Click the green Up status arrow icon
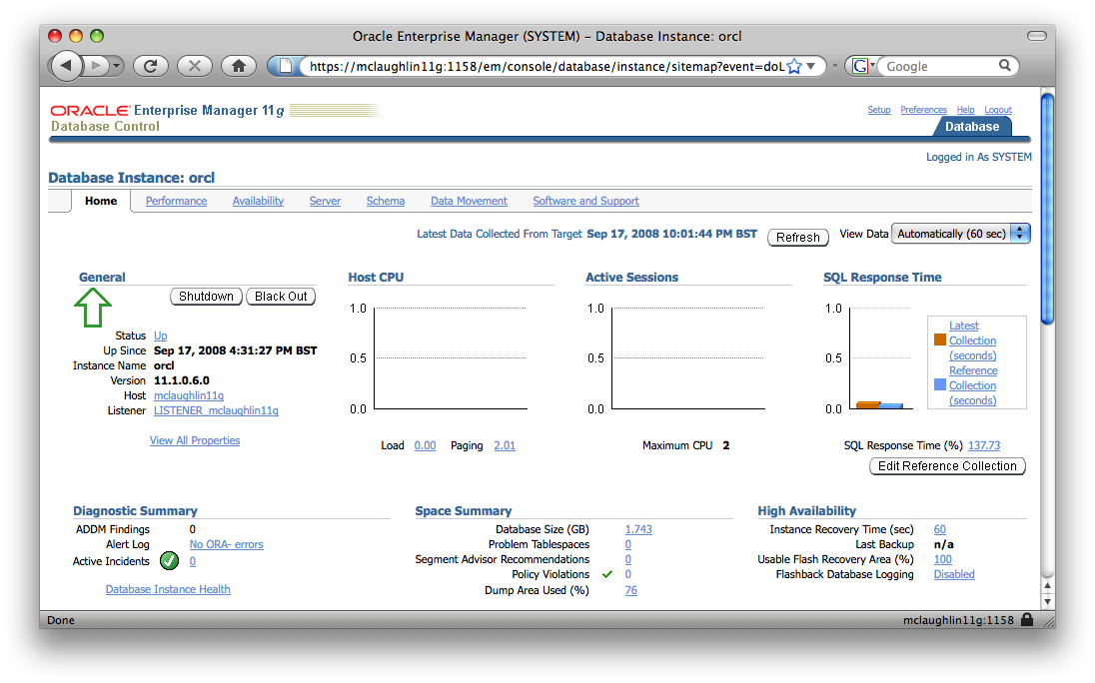 93,308
